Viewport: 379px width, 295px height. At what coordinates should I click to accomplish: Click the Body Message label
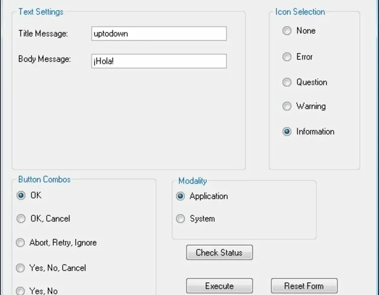point(45,59)
